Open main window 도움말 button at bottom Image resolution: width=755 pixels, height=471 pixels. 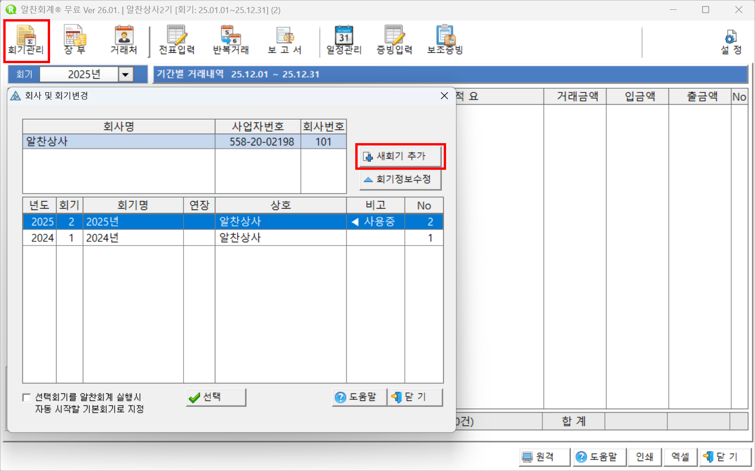(599, 457)
